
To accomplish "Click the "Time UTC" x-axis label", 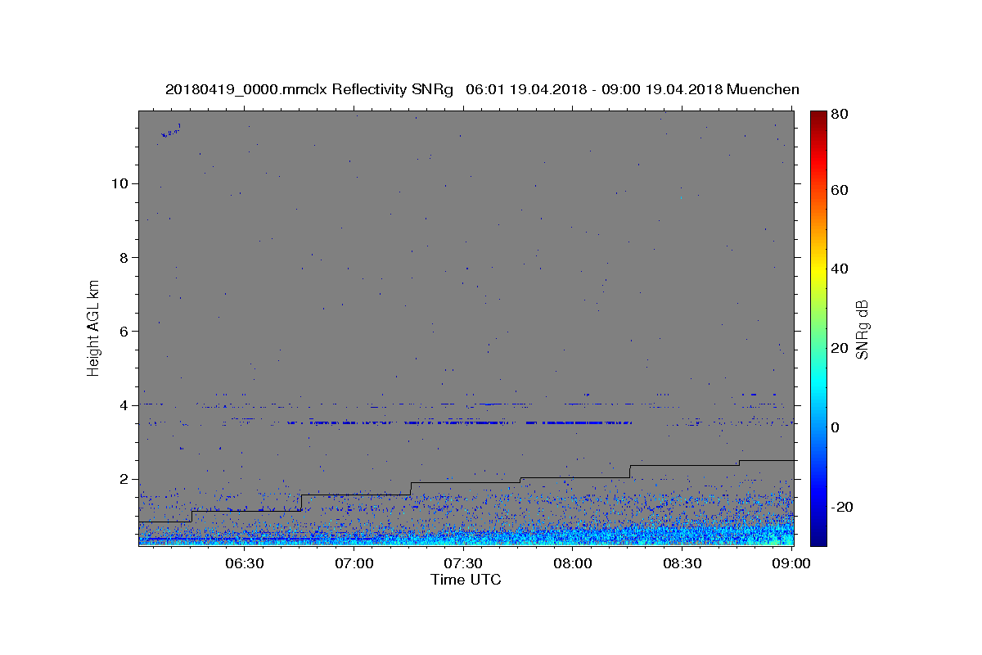I will (466, 580).
